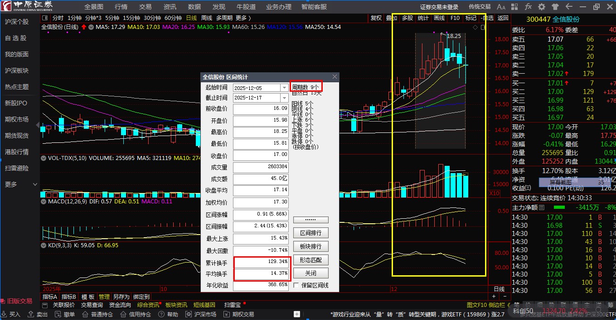The image size is (616, 320).
Task: Open 期权交易 in bottom toolbar
Action: click(x=239, y=314)
